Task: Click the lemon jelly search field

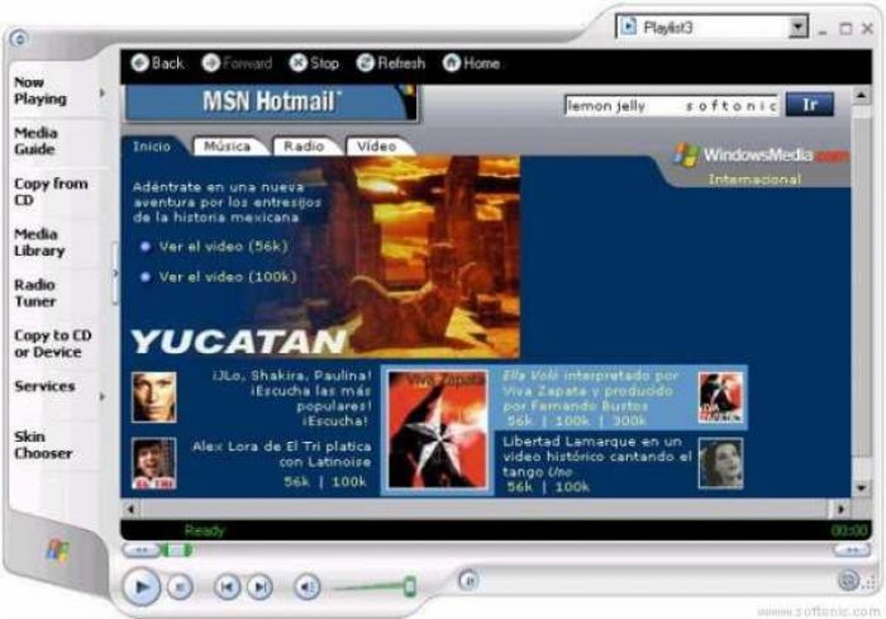Action: (671, 106)
